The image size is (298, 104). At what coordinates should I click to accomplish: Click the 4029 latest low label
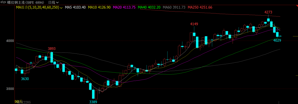277,40
